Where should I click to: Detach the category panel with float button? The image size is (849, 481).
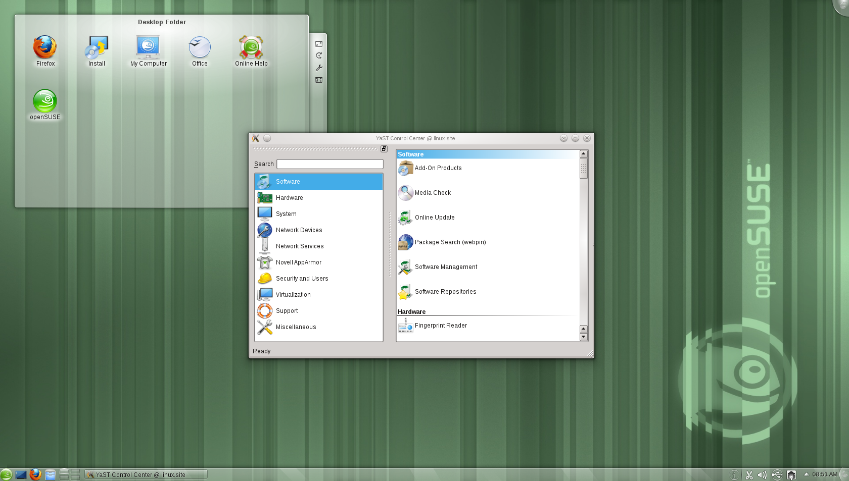click(384, 149)
